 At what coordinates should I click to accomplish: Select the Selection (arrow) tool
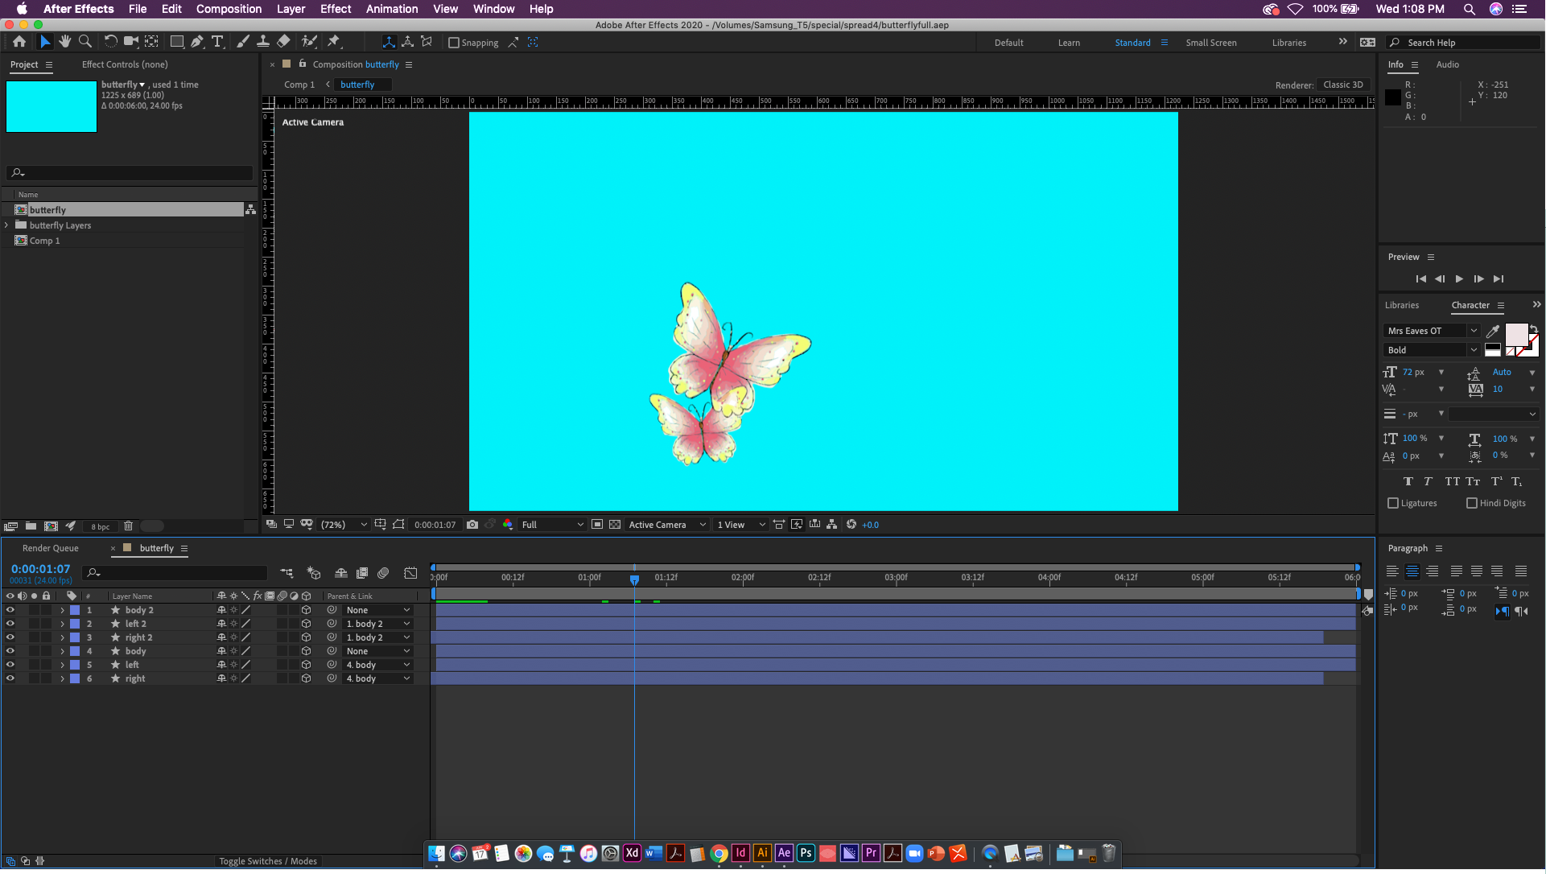[x=45, y=42]
